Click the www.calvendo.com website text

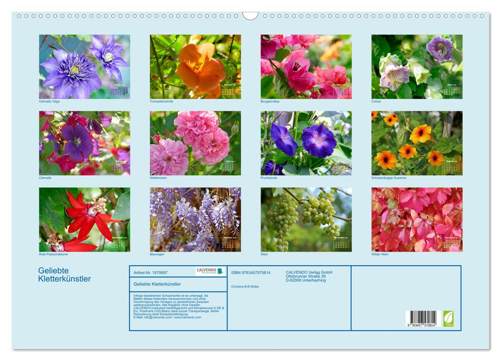[x=188, y=317]
